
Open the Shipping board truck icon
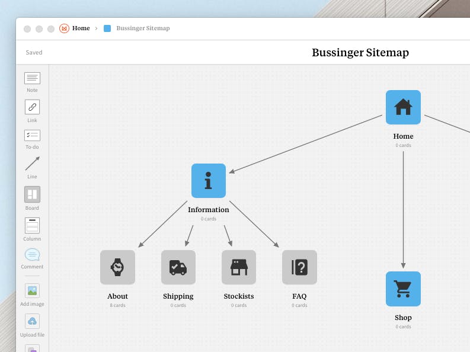coord(178,267)
